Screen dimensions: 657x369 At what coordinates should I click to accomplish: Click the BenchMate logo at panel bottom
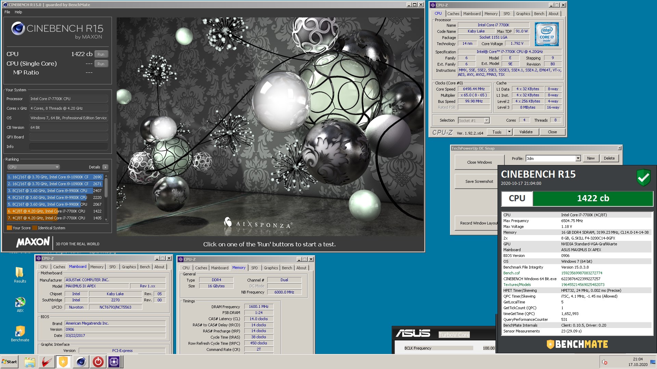[x=577, y=344]
